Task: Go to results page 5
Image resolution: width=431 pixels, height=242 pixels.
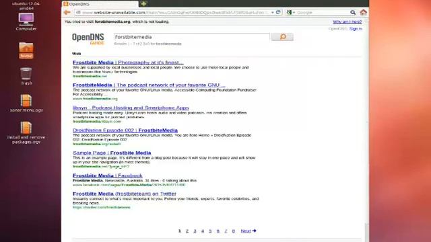Action: point(210,231)
